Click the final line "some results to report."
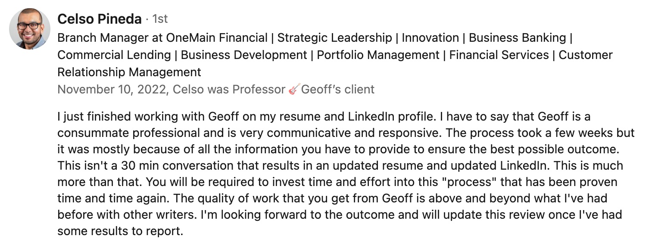The height and width of the screenshot is (242, 655). tap(120, 231)
